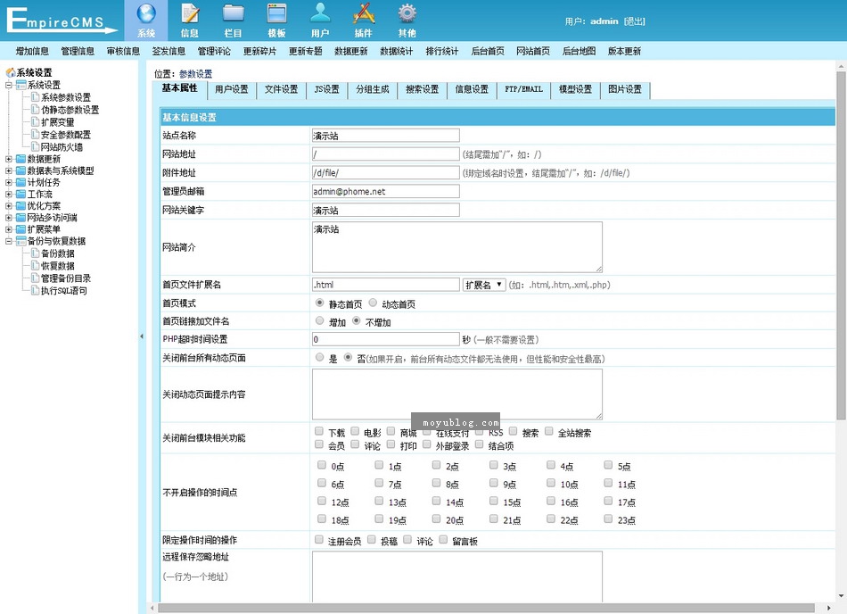Viewport: 847px width, 614px height.
Task: Tick the 0点 time checkbox
Action: [322, 465]
